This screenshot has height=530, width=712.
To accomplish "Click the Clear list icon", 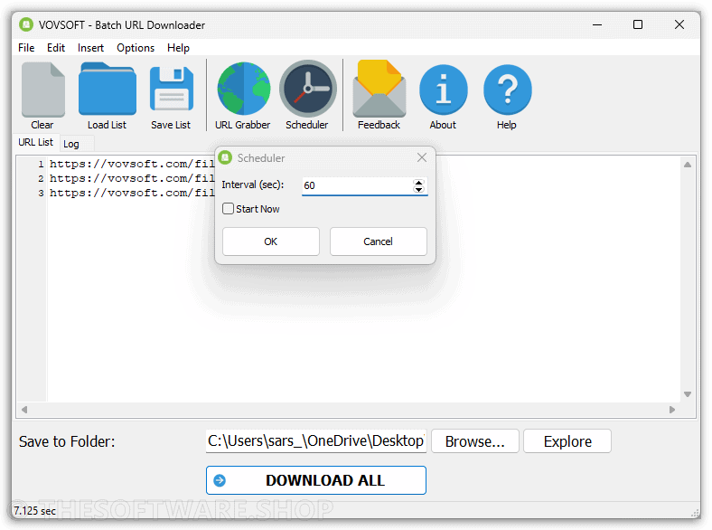I will [42, 90].
